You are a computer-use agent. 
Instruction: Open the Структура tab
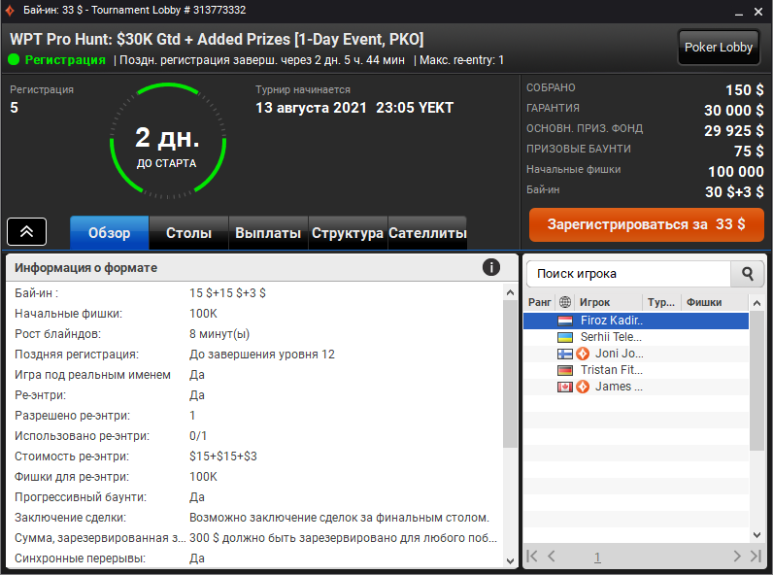348,233
